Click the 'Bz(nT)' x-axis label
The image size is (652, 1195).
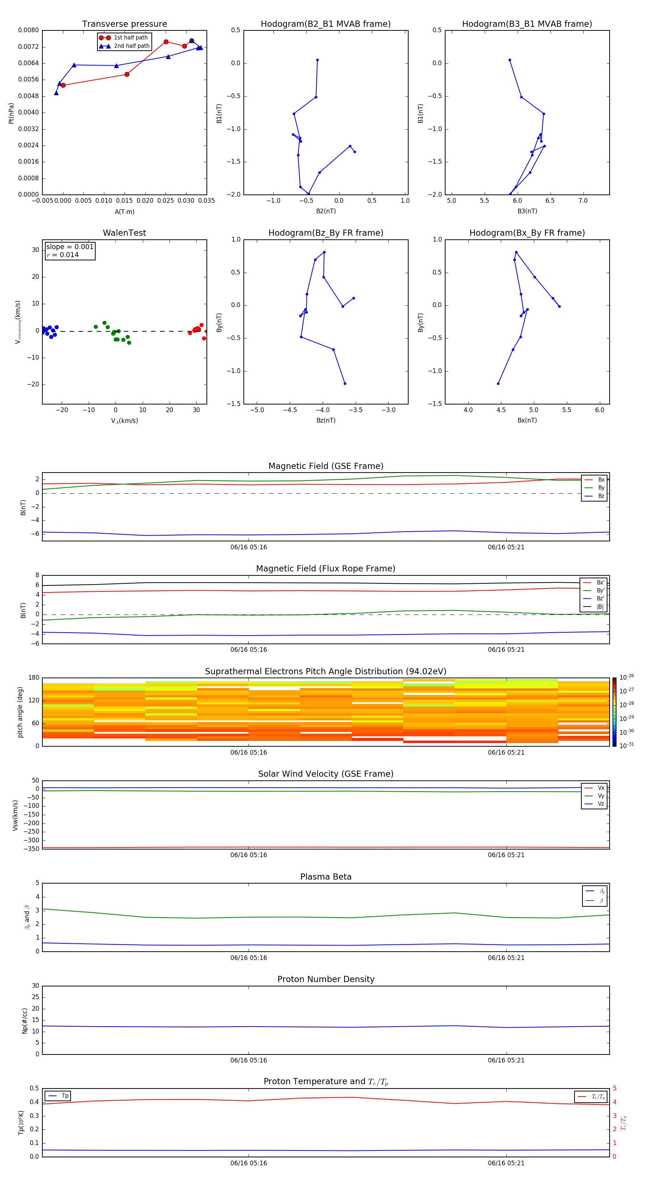tap(326, 420)
